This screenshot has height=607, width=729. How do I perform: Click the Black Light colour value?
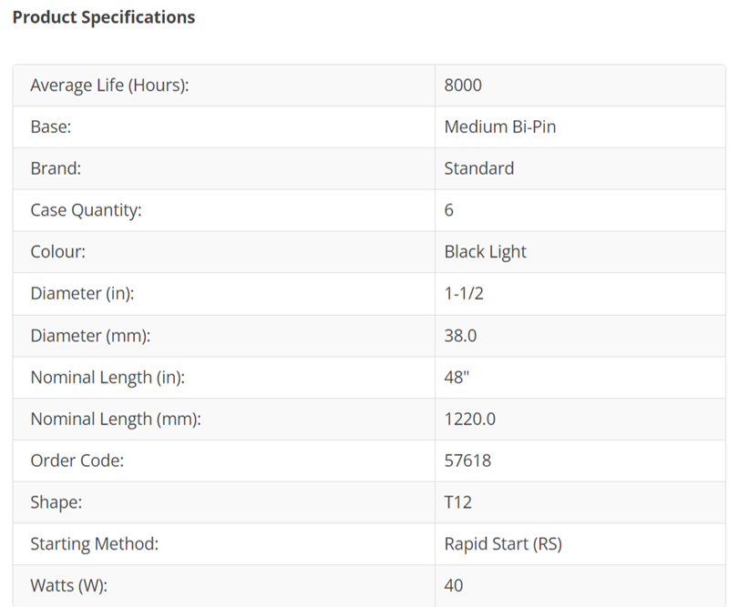click(486, 252)
